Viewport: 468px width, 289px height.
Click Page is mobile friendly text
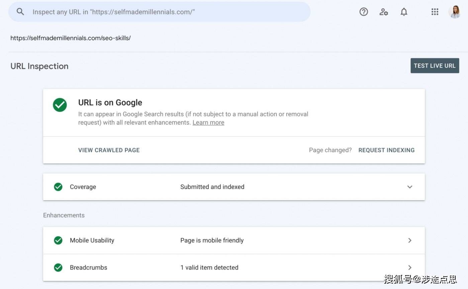pyautogui.click(x=212, y=240)
